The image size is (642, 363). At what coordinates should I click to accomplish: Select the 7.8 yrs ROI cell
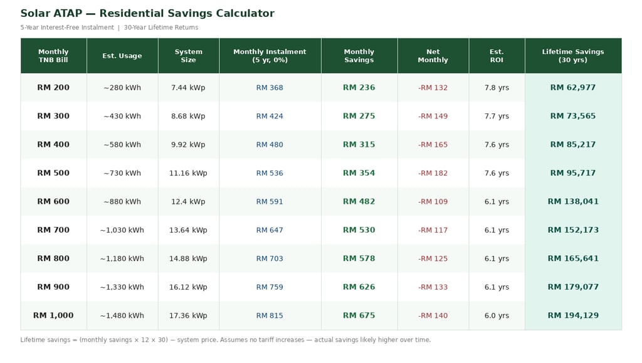click(x=497, y=88)
